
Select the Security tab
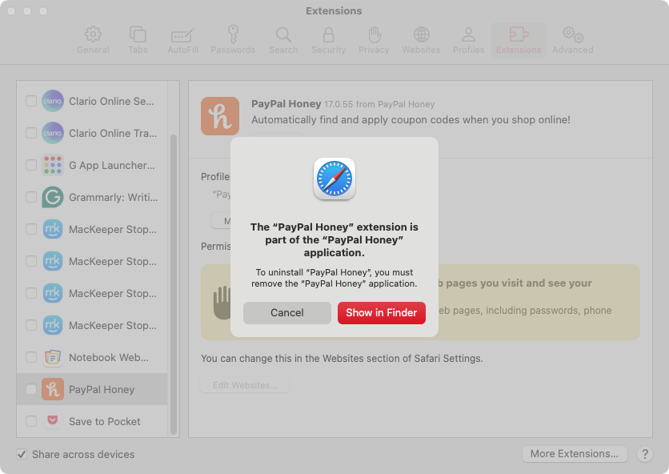tap(328, 35)
